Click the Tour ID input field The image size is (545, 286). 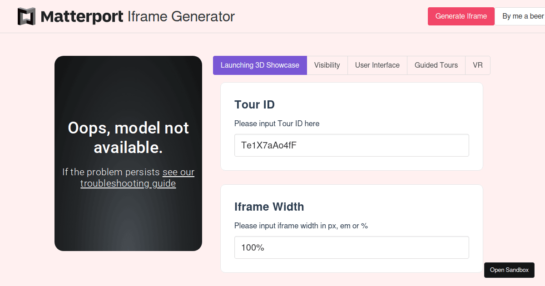point(352,145)
